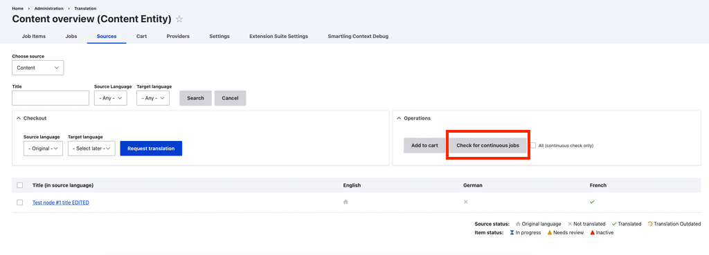Click the Original language legend house icon
Viewport: 709px width, 255px height.
[518, 224]
